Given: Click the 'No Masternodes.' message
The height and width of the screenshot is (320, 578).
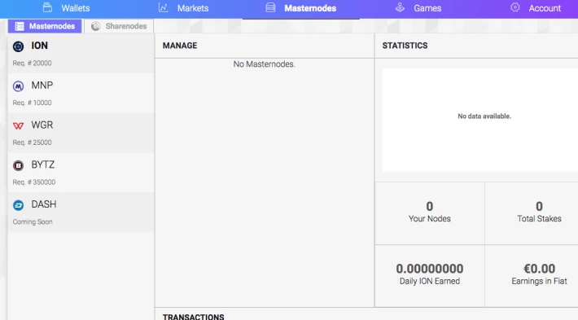Looking at the screenshot, I should [x=265, y=64].
